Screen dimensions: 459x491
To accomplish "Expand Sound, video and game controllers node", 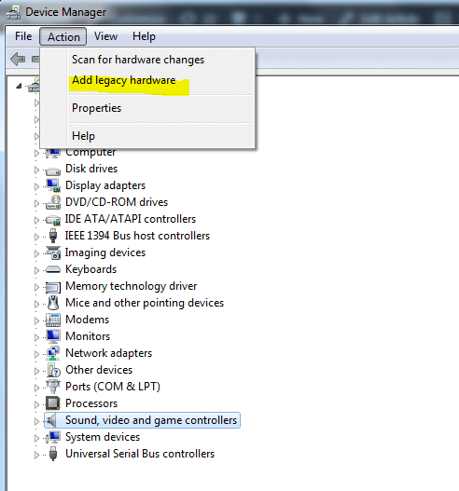I will click(36, 421).
